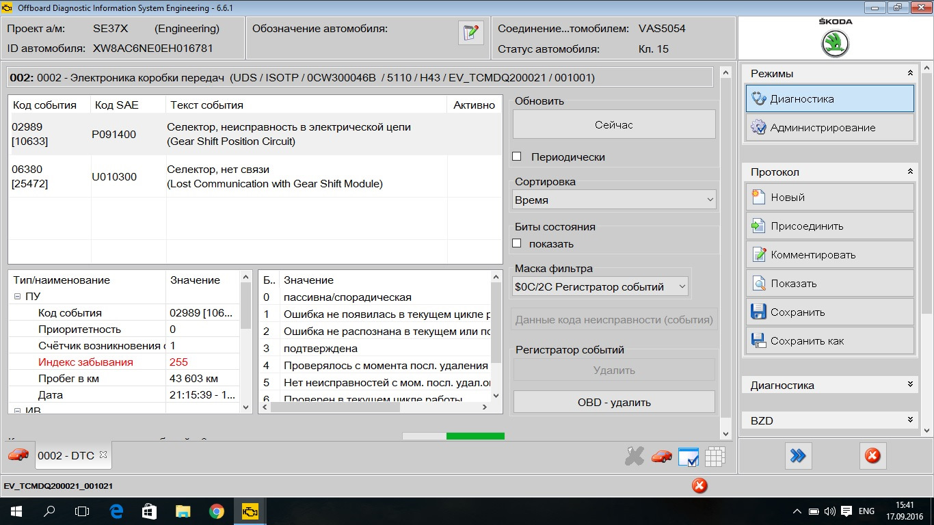The height and width of the screenshot is (525, 934).
Task: Select fault row 06380 U010300
Action: tap(255, 176)
